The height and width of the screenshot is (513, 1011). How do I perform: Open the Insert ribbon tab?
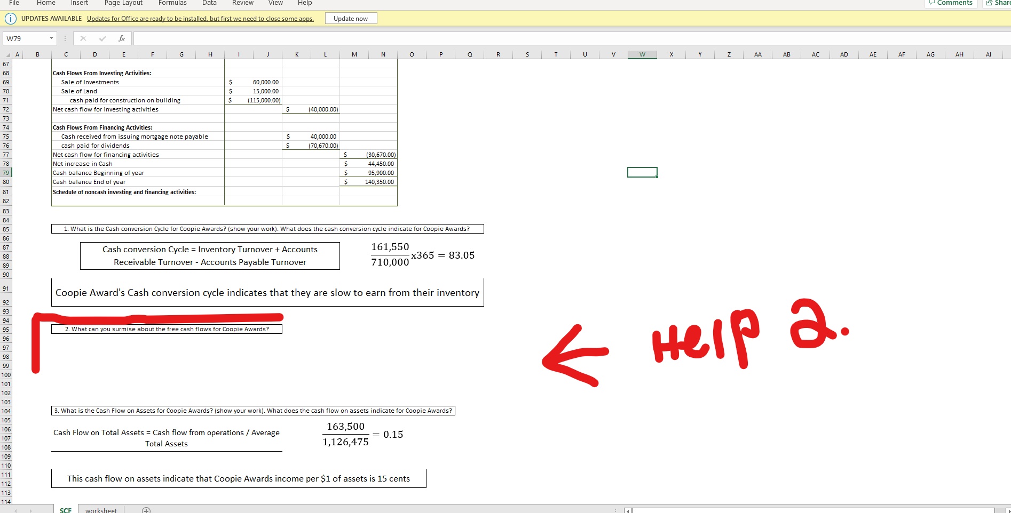pos(80,3)
